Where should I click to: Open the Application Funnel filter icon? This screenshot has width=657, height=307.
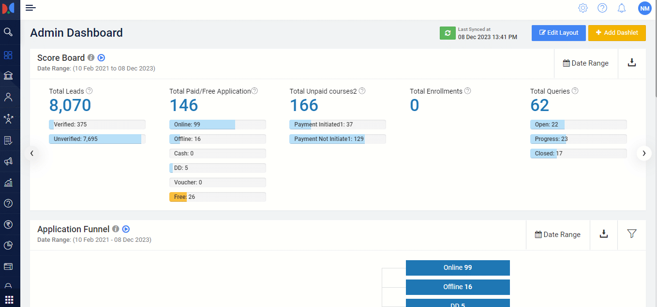(x=632, y=234)
